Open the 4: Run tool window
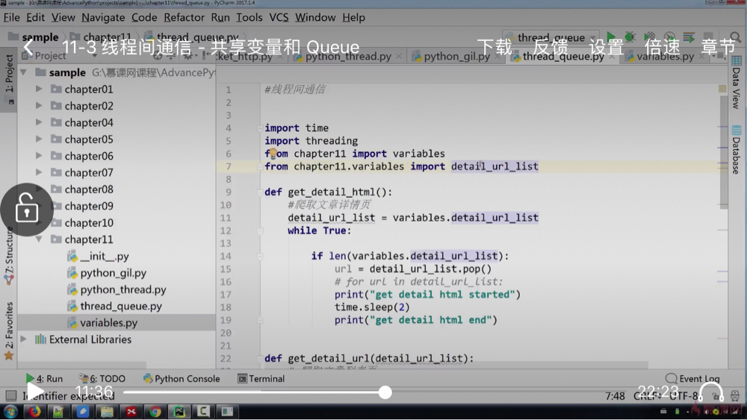747x420 pixels. point(44,379)
